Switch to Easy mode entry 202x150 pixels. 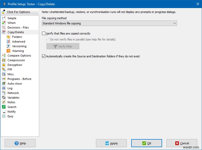click(10, 116)
